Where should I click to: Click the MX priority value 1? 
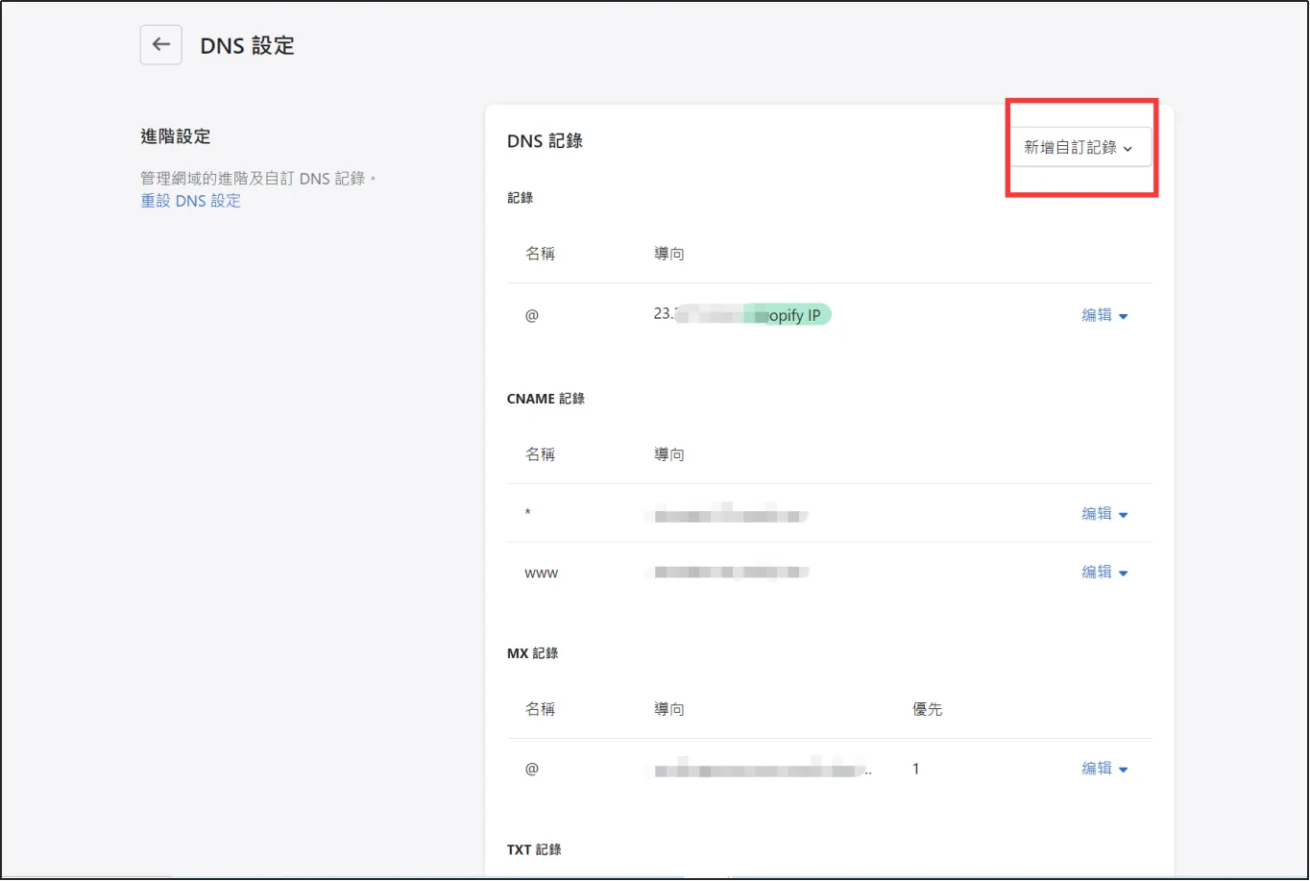tap(916, 769)
